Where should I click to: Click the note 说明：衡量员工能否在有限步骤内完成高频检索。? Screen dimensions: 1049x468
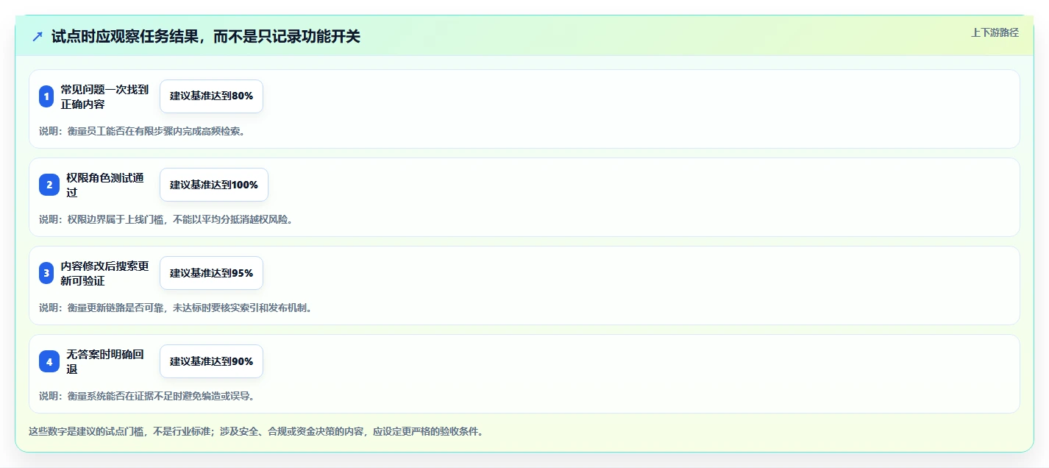click(142, 132)
